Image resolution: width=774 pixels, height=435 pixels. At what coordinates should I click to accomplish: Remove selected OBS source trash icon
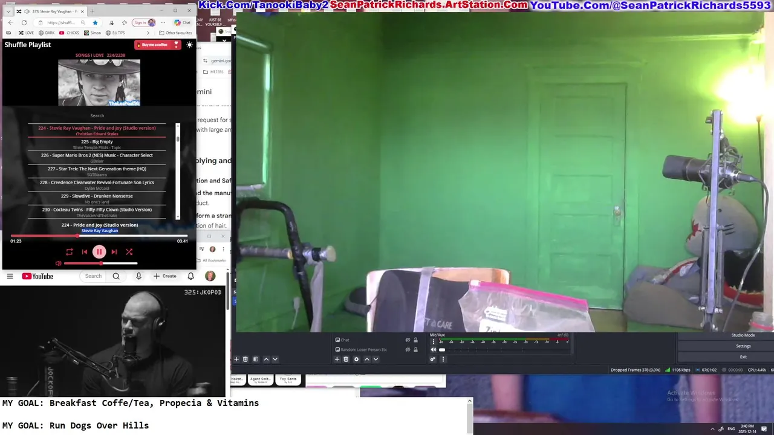tap(346, 359)
